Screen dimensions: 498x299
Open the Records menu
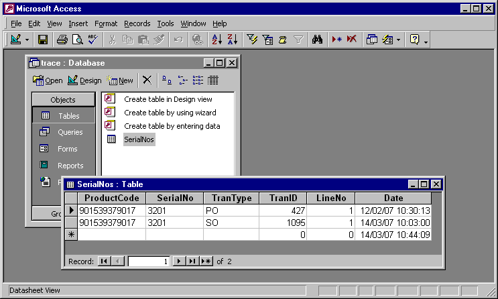[x=137, y=23]
